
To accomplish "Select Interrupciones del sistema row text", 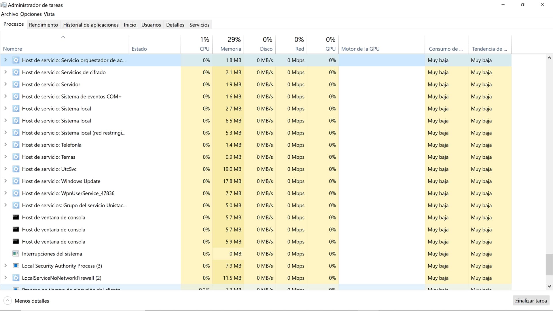I will point(52,254).
